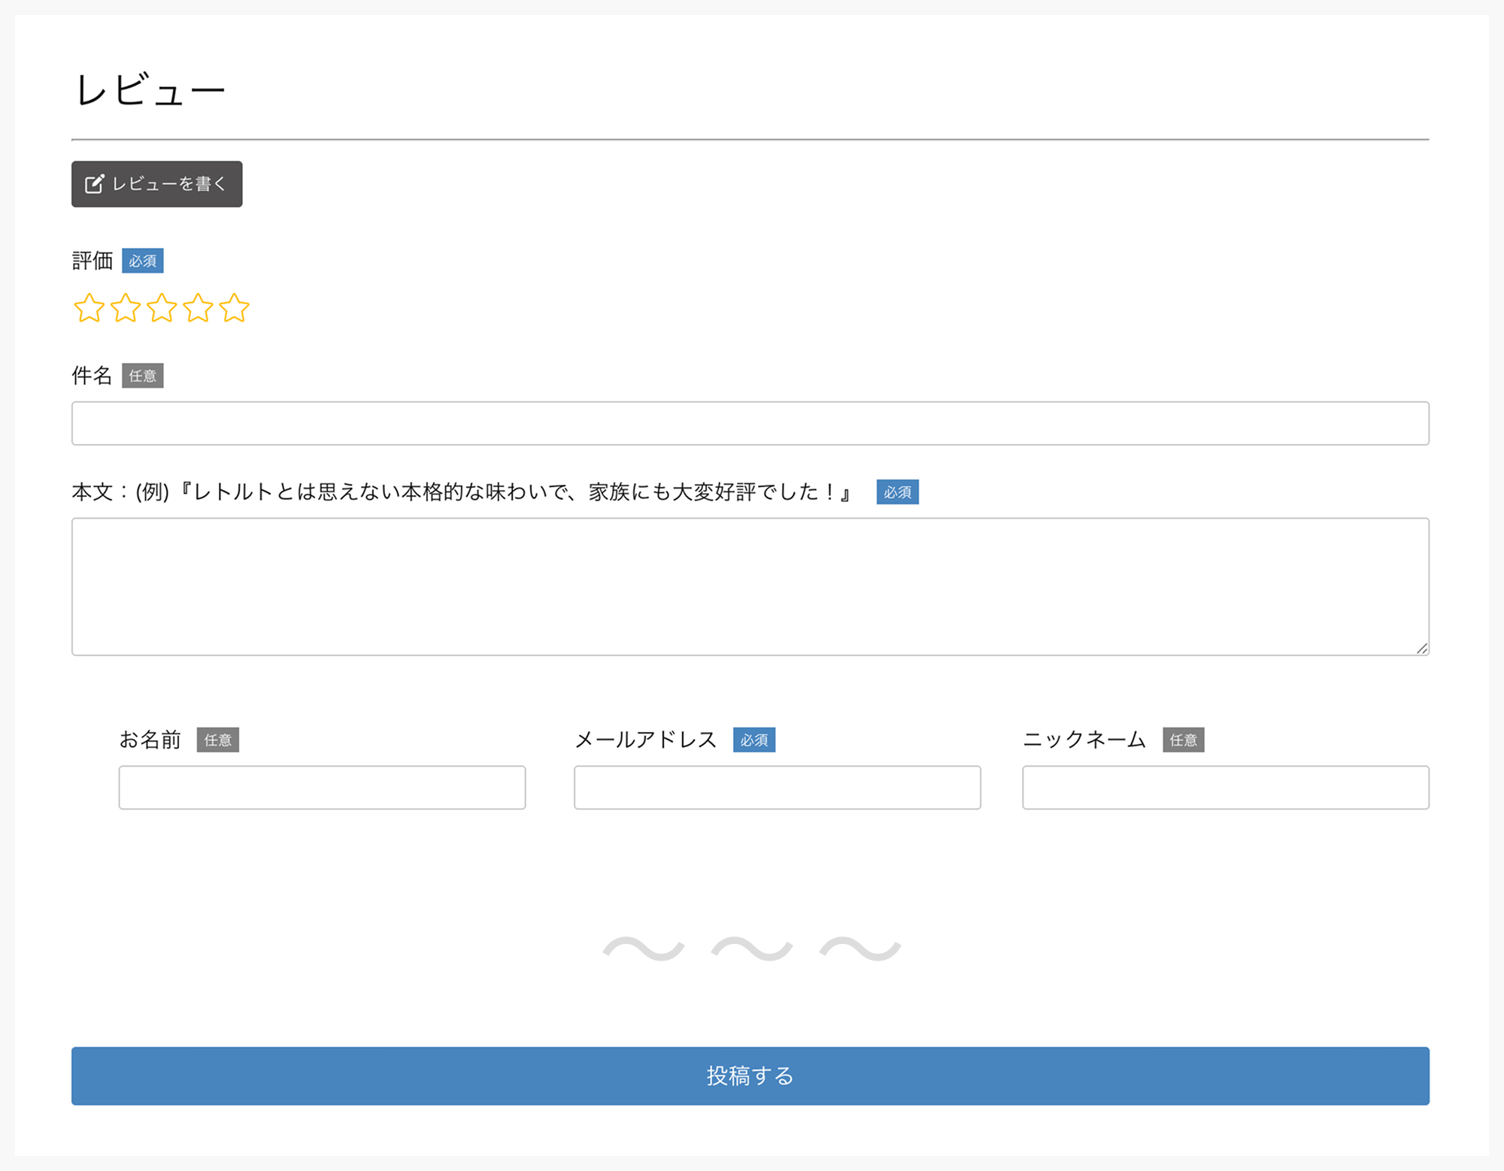Click the first rating star
Screen dimensions: 1504x1171
point(89,308)
